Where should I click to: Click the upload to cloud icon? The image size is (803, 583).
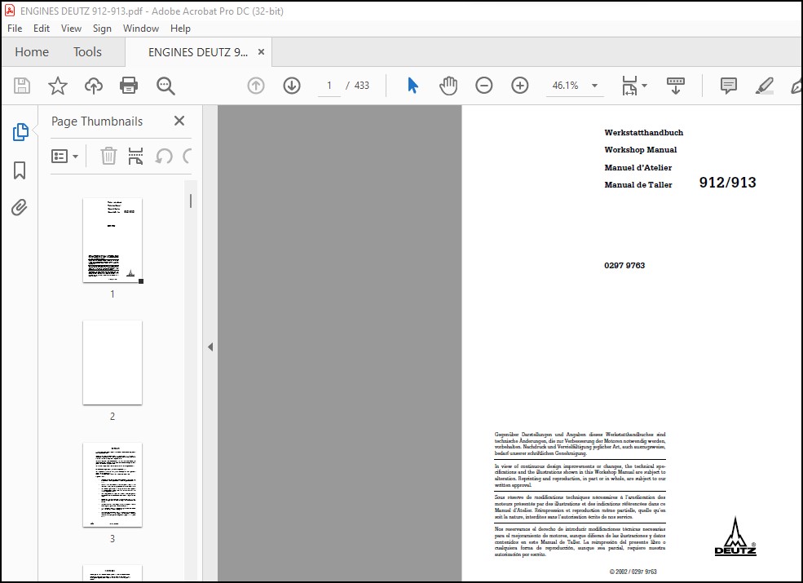(x=93, y=86)
